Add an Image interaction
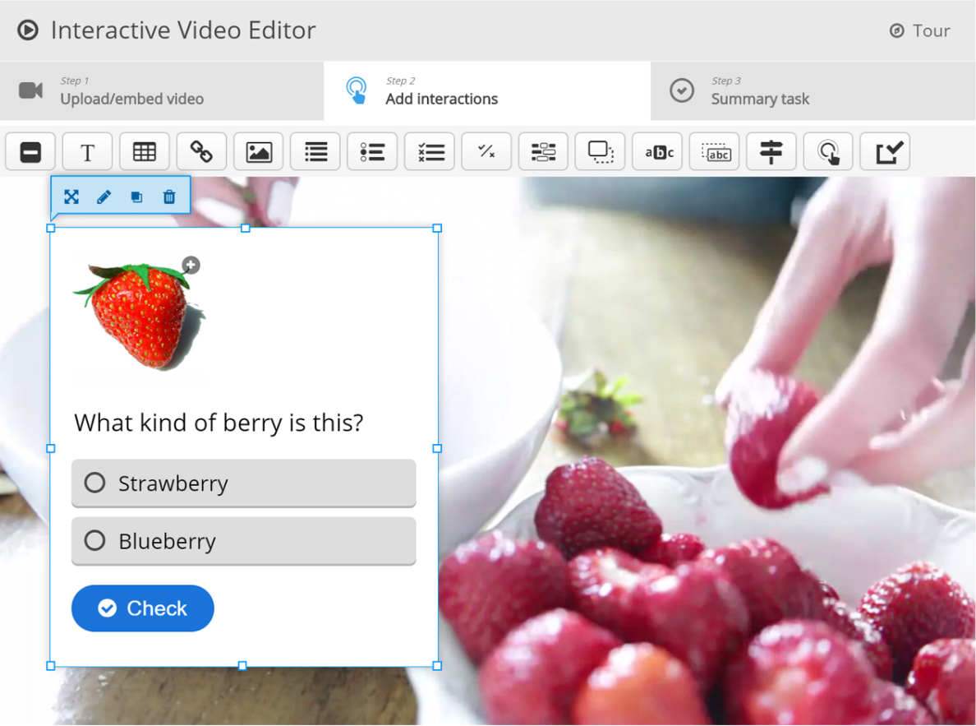The image size is (976, 726). (x=259, y=152)
